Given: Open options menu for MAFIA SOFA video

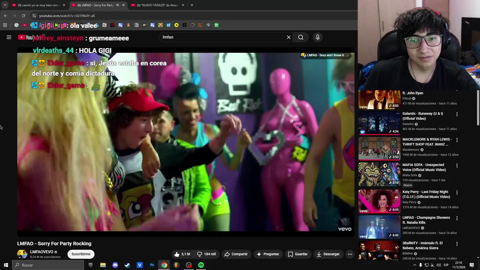Looking at the screenshot, I should pyautogui.click(x=457, y=165).
